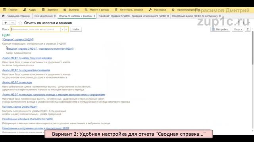The width and height of the screenshot is (254, 142).
Task: Click the Настройка button in report toolbar
Action: coord(220,29)
